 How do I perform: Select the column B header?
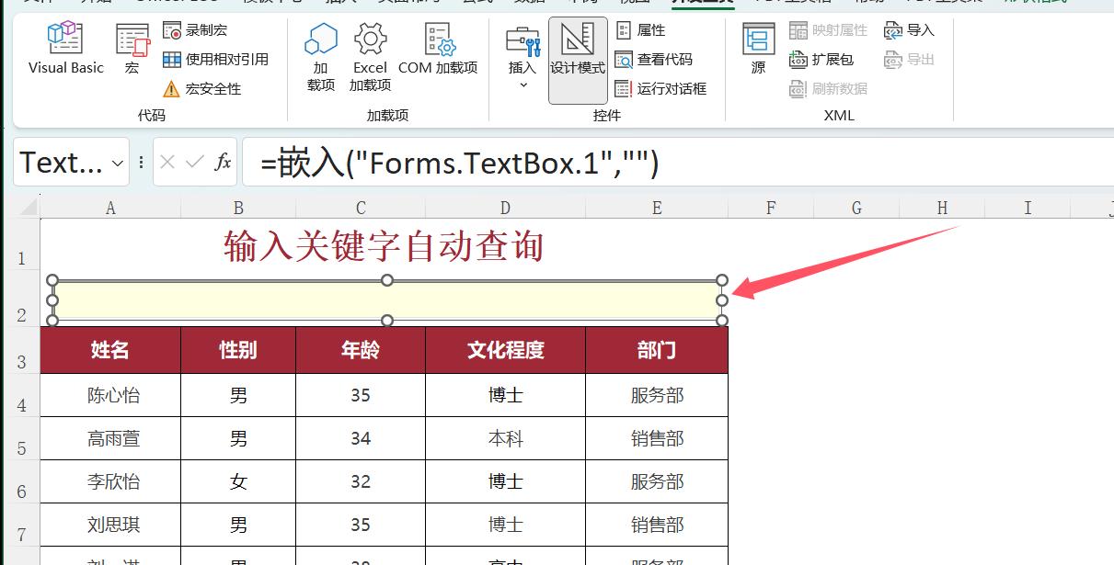pos(238,208)
